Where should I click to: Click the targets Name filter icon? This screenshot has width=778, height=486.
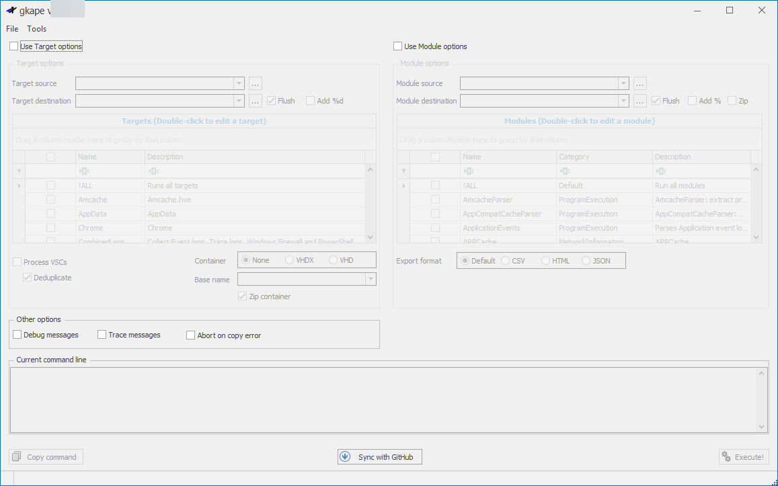tap(84, 171)
